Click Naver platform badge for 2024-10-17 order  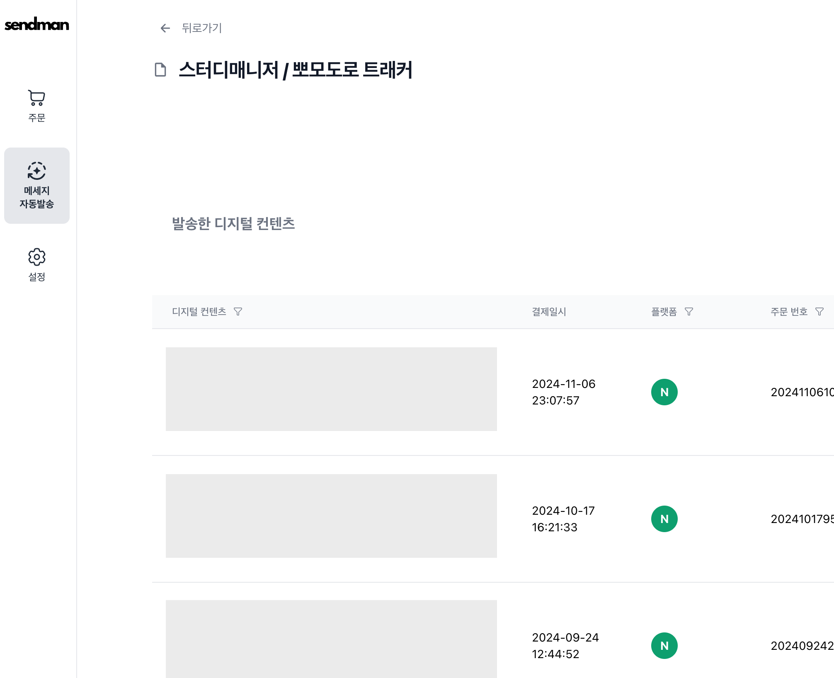tap(664, 519)
